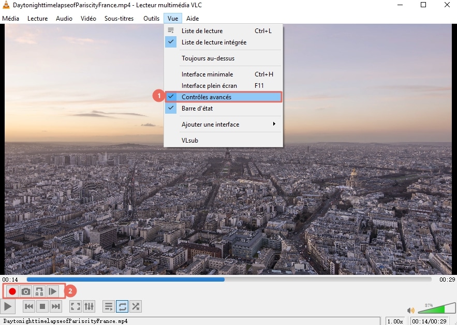Skip to next media
457x325 pixels.
pyautogui.click(x=56, y=306)
